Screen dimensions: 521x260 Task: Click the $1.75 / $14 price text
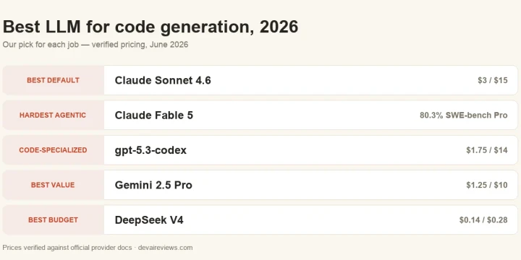[487, 150]
